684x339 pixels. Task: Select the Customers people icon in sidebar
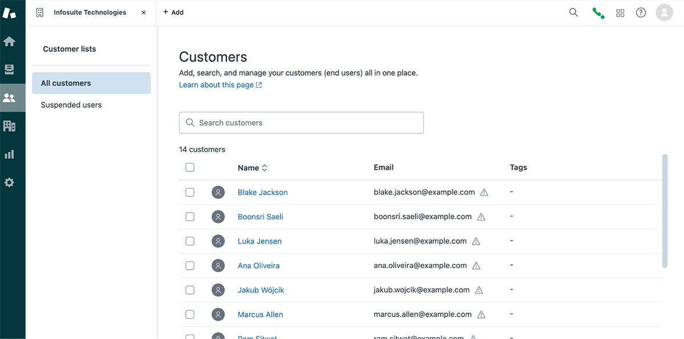(12, 97)
